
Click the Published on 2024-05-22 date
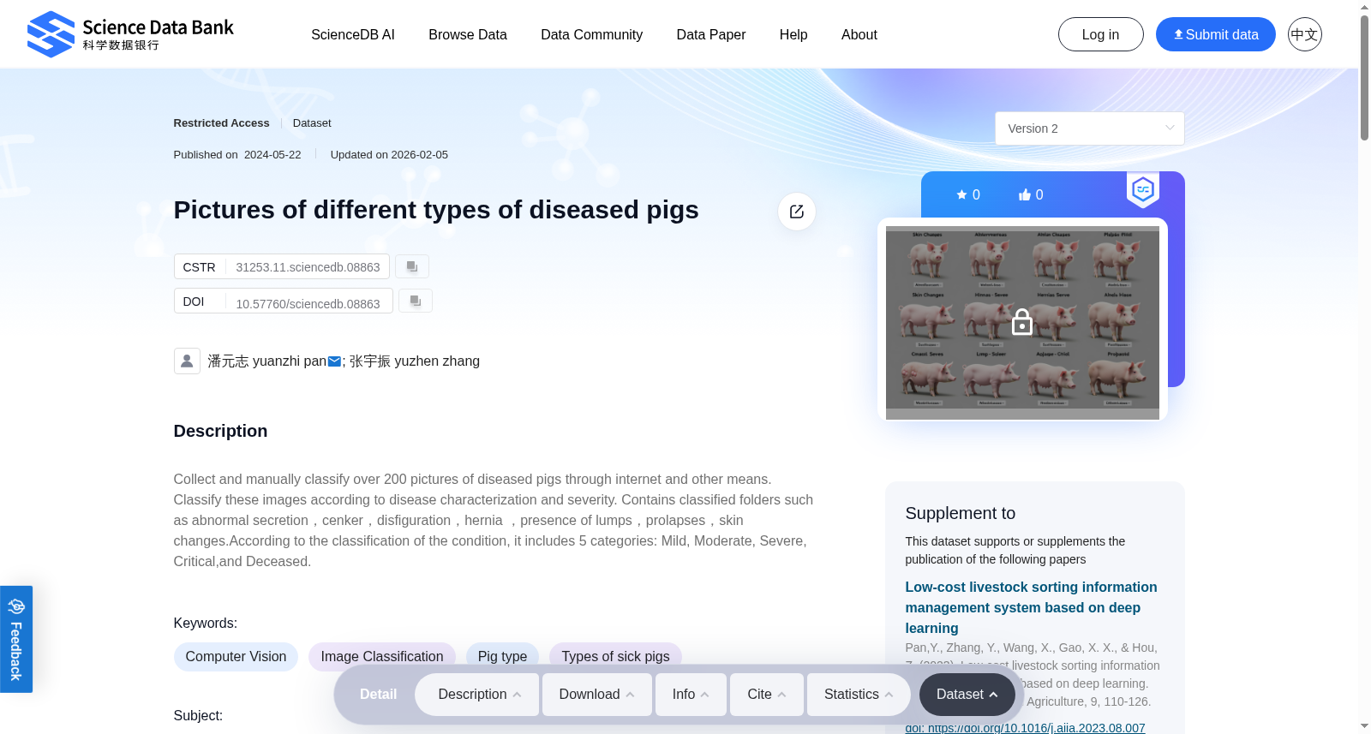[237, 155]
